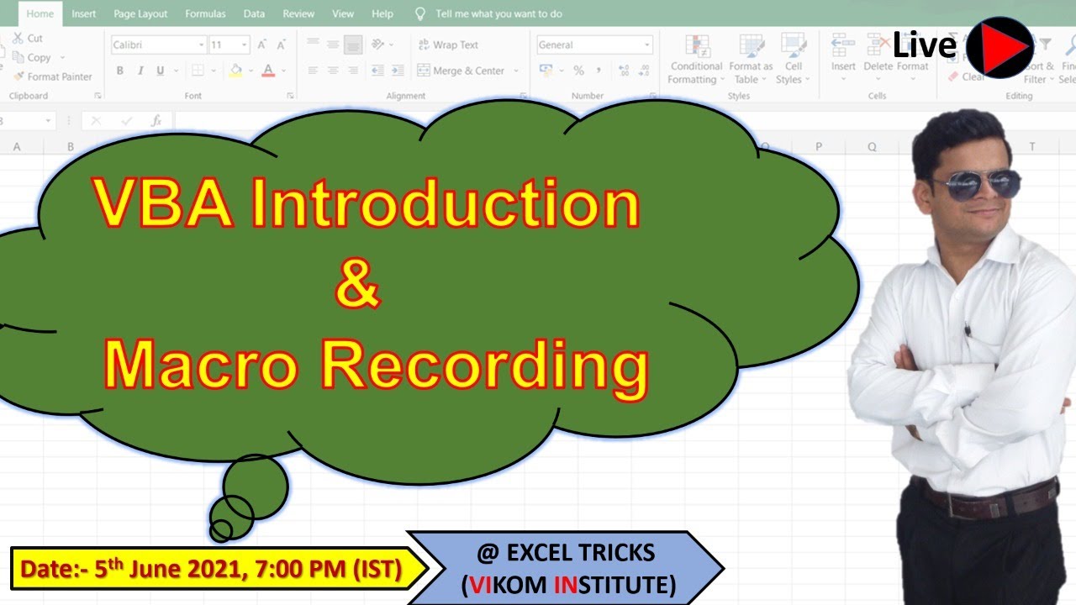The width and height of the screenshot is (1076, 605).
Task: Click the Accounting Number Format icon
Action: point(546,71)
